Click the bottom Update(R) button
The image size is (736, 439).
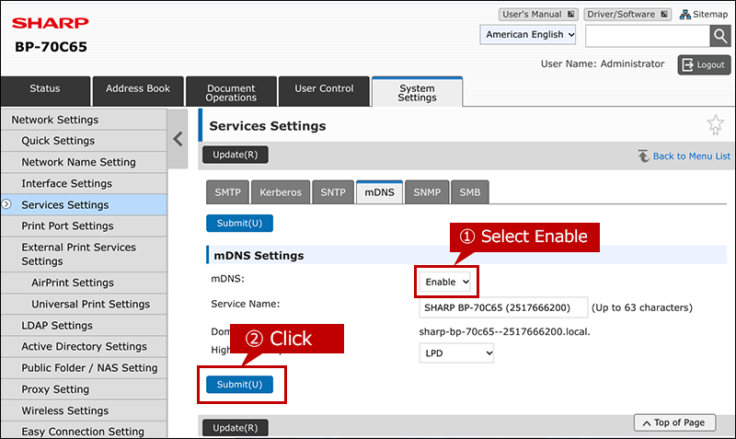pos(236,428)
